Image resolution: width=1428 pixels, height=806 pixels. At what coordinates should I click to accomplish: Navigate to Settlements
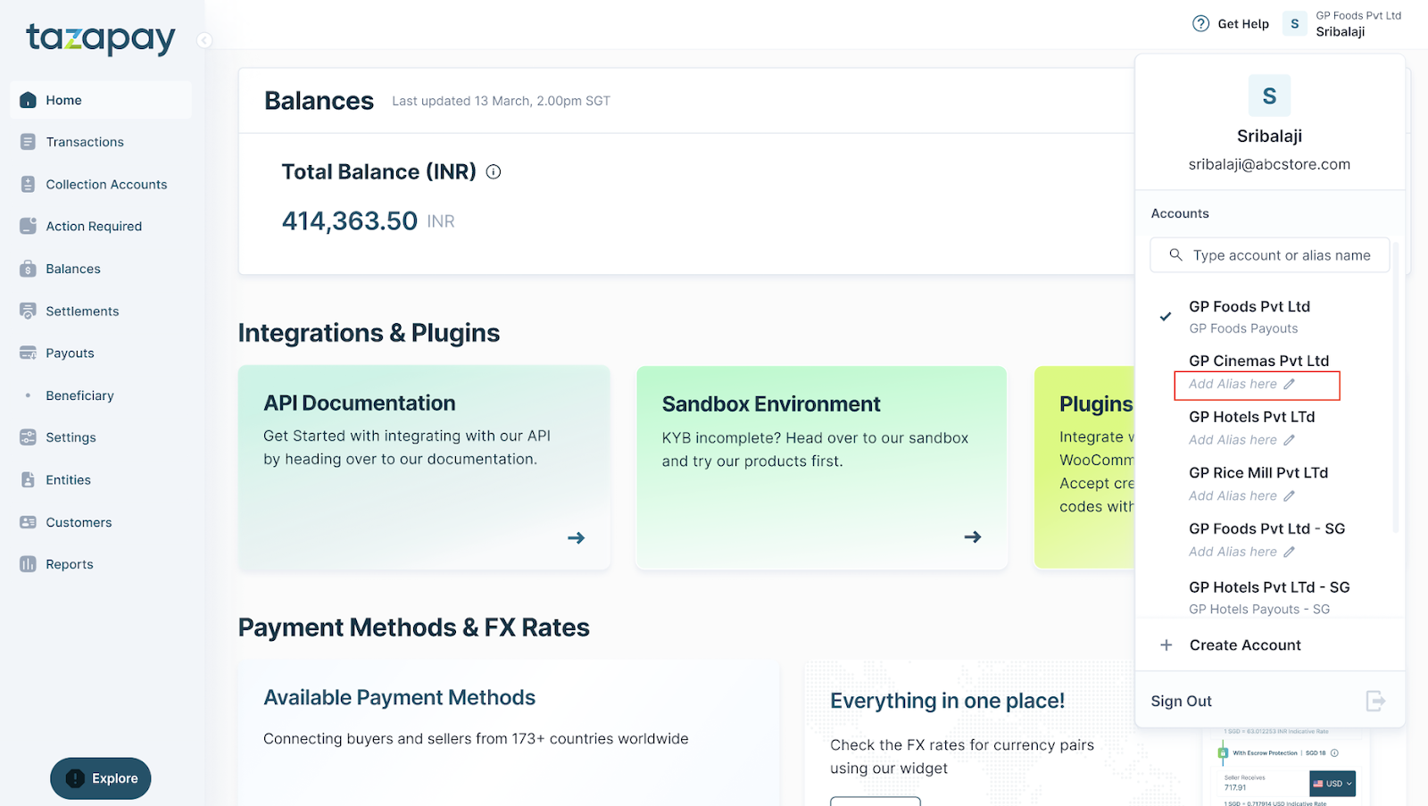[82, 311]
